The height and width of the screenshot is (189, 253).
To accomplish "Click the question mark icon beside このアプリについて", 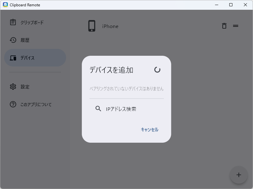I will point(13,104).
